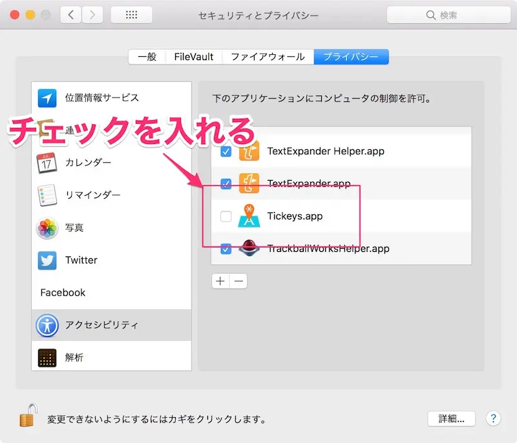Image resolution: width=517 pixels, height=443 pixels.
Task: Click the TextExpander Helper.app icon
Action: pyautogui.click(x=249, y=151)
